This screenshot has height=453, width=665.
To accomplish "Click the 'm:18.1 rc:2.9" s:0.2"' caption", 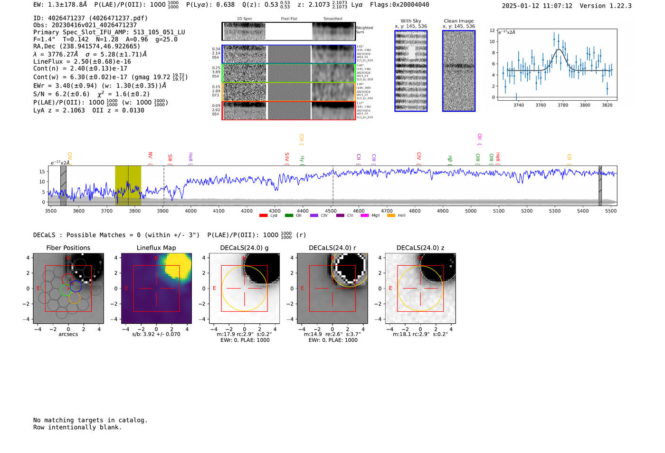I will [420, 334].
